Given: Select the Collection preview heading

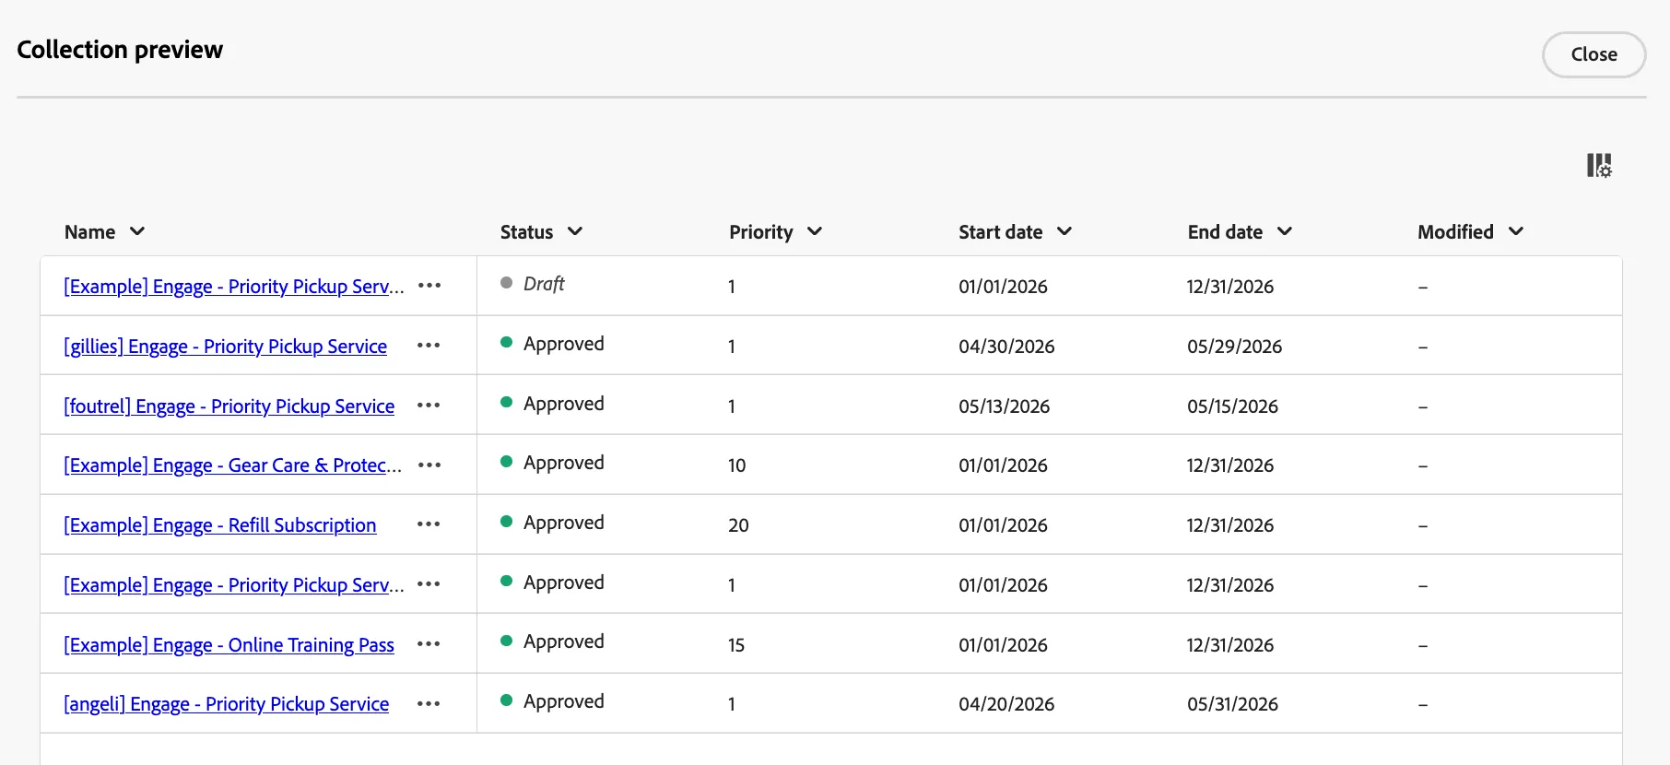Looking at the screenshot, I should click(x=120, y=50).
